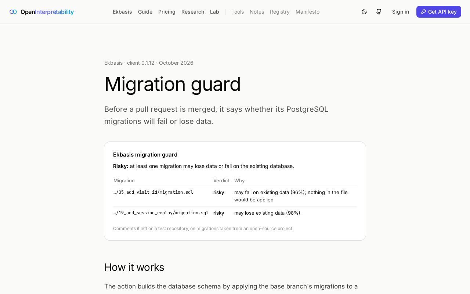
Task: Open the Manifesto nav link
Action: [307, 12]
